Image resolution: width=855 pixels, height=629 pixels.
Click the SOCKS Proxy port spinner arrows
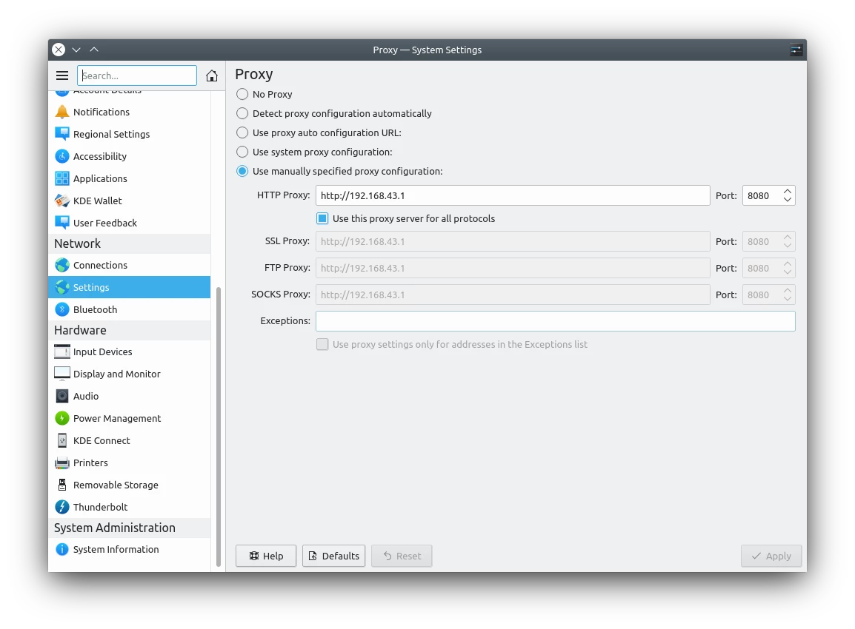[x=788, y=295]
